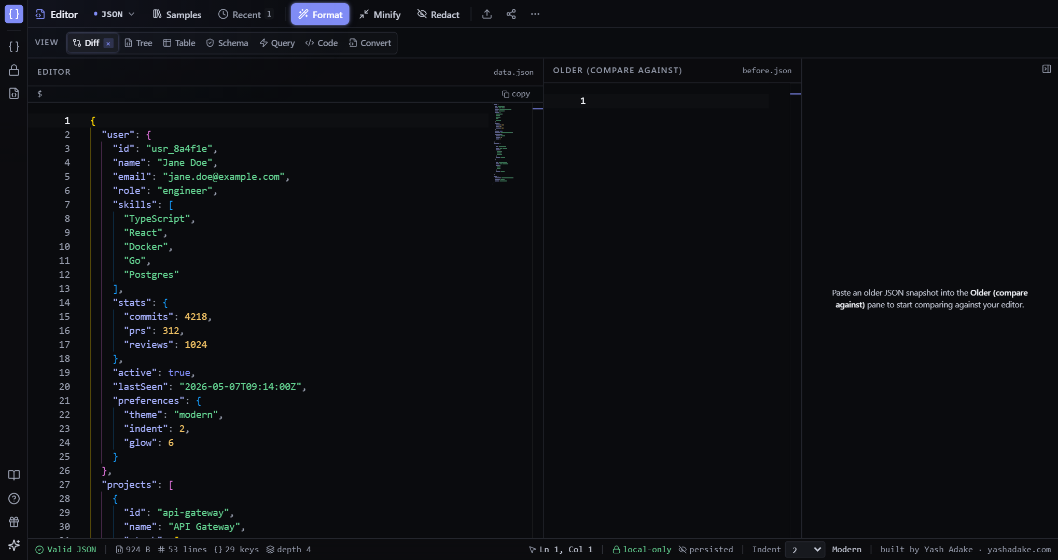Click the gift icon in sidebar
This screenshot has width=1058, height=560.
point(14,522)
